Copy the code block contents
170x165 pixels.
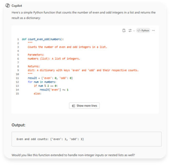pos(124,30)
